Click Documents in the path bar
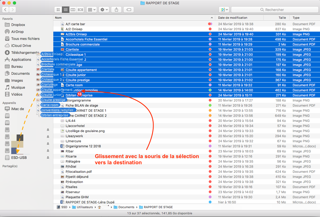 coord(126,207)
